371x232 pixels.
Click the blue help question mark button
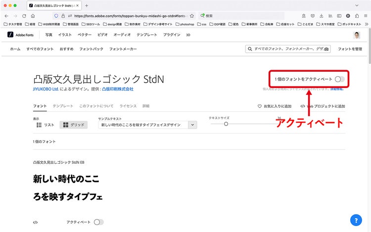pos(356,220)
